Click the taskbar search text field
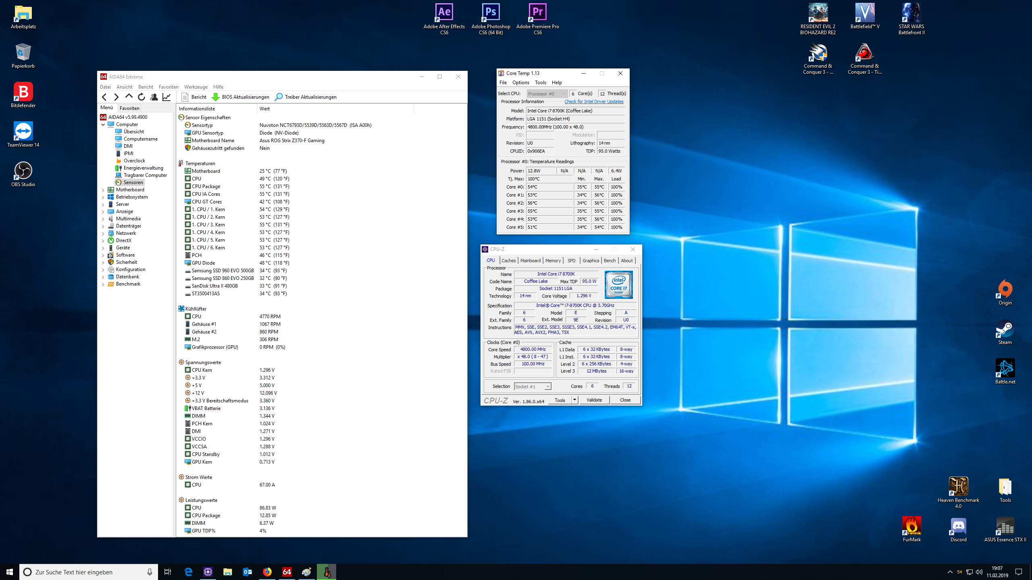The width and height of the screenshot is (1032, 580). pyautogui.click(x=88, y=572)
